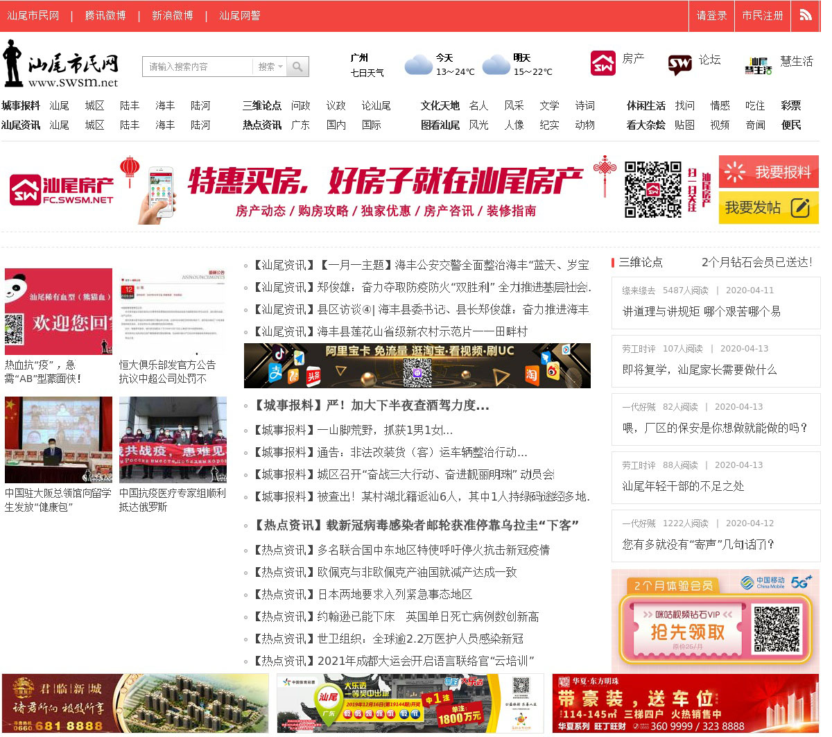The image size is (832, 737).
Task: Open the 房产 house logo icon
Action: pyautogui.click(x=603, y=63)
